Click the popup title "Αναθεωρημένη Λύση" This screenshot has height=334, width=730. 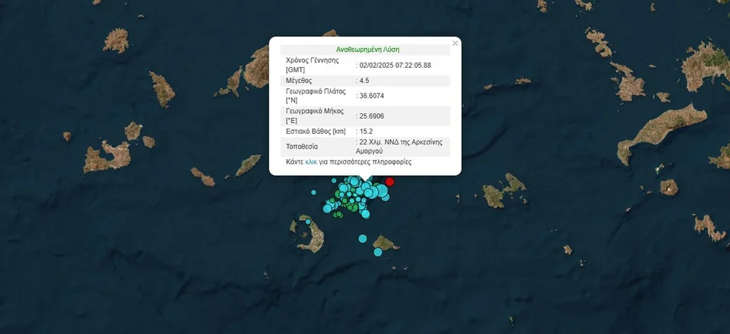click(x=364, y=49)
